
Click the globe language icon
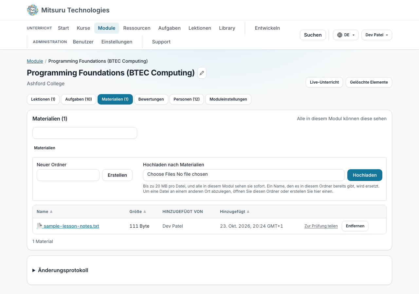[x=340, y=35]
